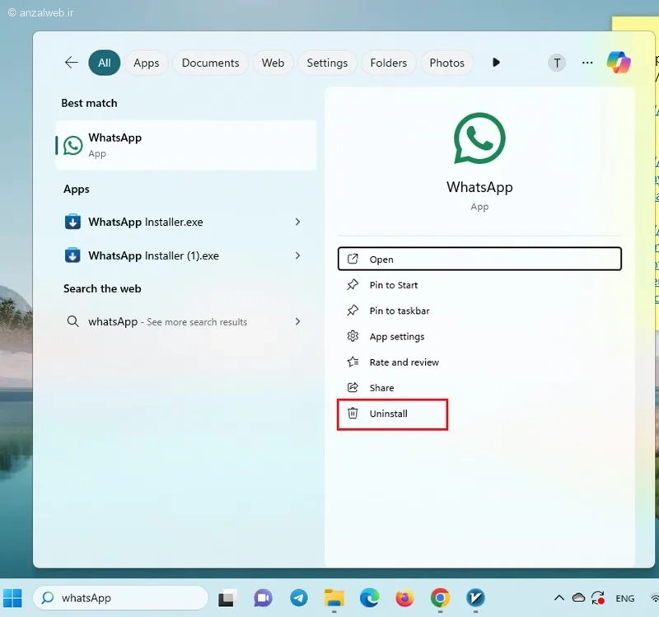659x617 pixels.
Task: Switch to the Photos filter tab
Action: (446, 63)
